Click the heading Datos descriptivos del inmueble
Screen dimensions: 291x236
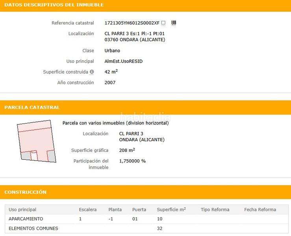(54, 5)
